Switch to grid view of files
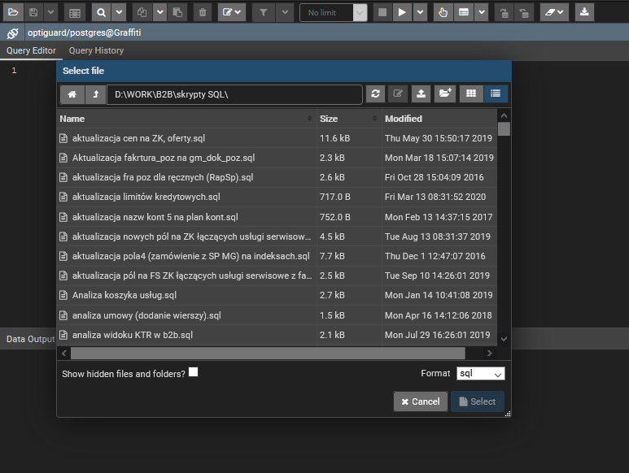Image resolution: width=629 pixels, height=473 pixels. pyautogui.click(x=470, y=94)
